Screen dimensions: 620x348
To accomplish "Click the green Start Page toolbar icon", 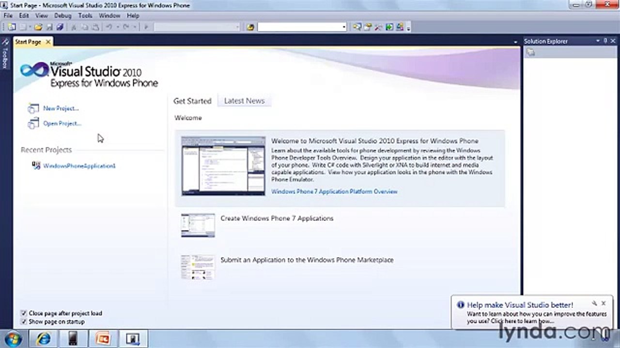I will tap(389, 27).
